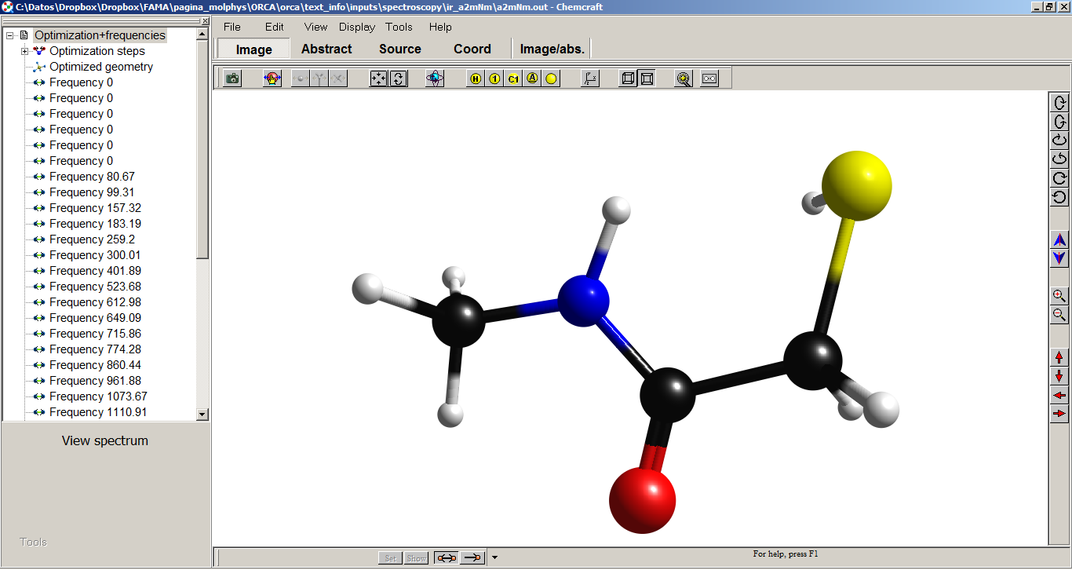Image resolution: width=1072 pixels, height=570 pixels.
Task: Switch to the Abstract tab
Action: [326, 49]
